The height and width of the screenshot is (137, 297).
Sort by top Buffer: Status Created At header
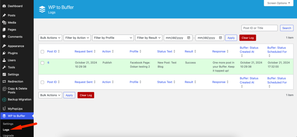[249, 50]
